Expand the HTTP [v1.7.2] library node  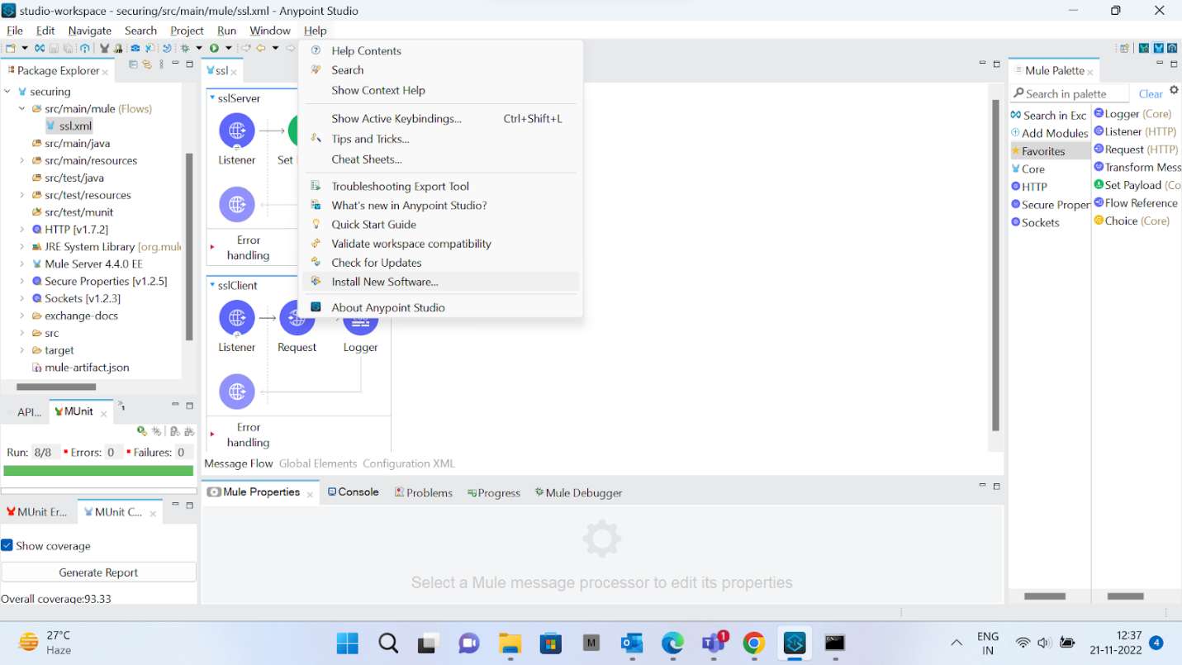tap(22, 230)
